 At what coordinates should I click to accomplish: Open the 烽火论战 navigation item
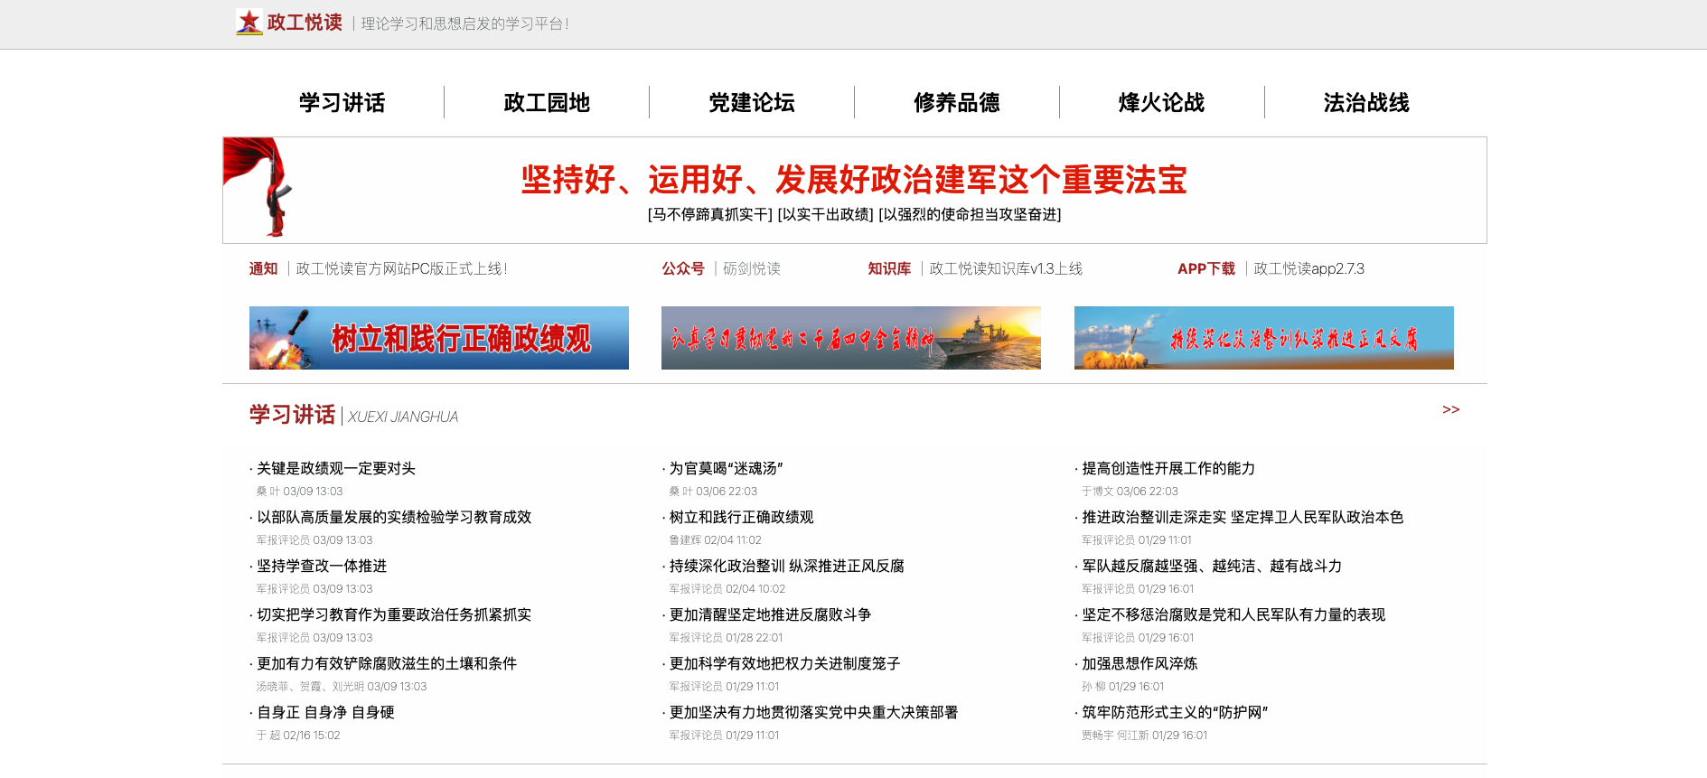pyautogui.click(x=1161, y=103)
